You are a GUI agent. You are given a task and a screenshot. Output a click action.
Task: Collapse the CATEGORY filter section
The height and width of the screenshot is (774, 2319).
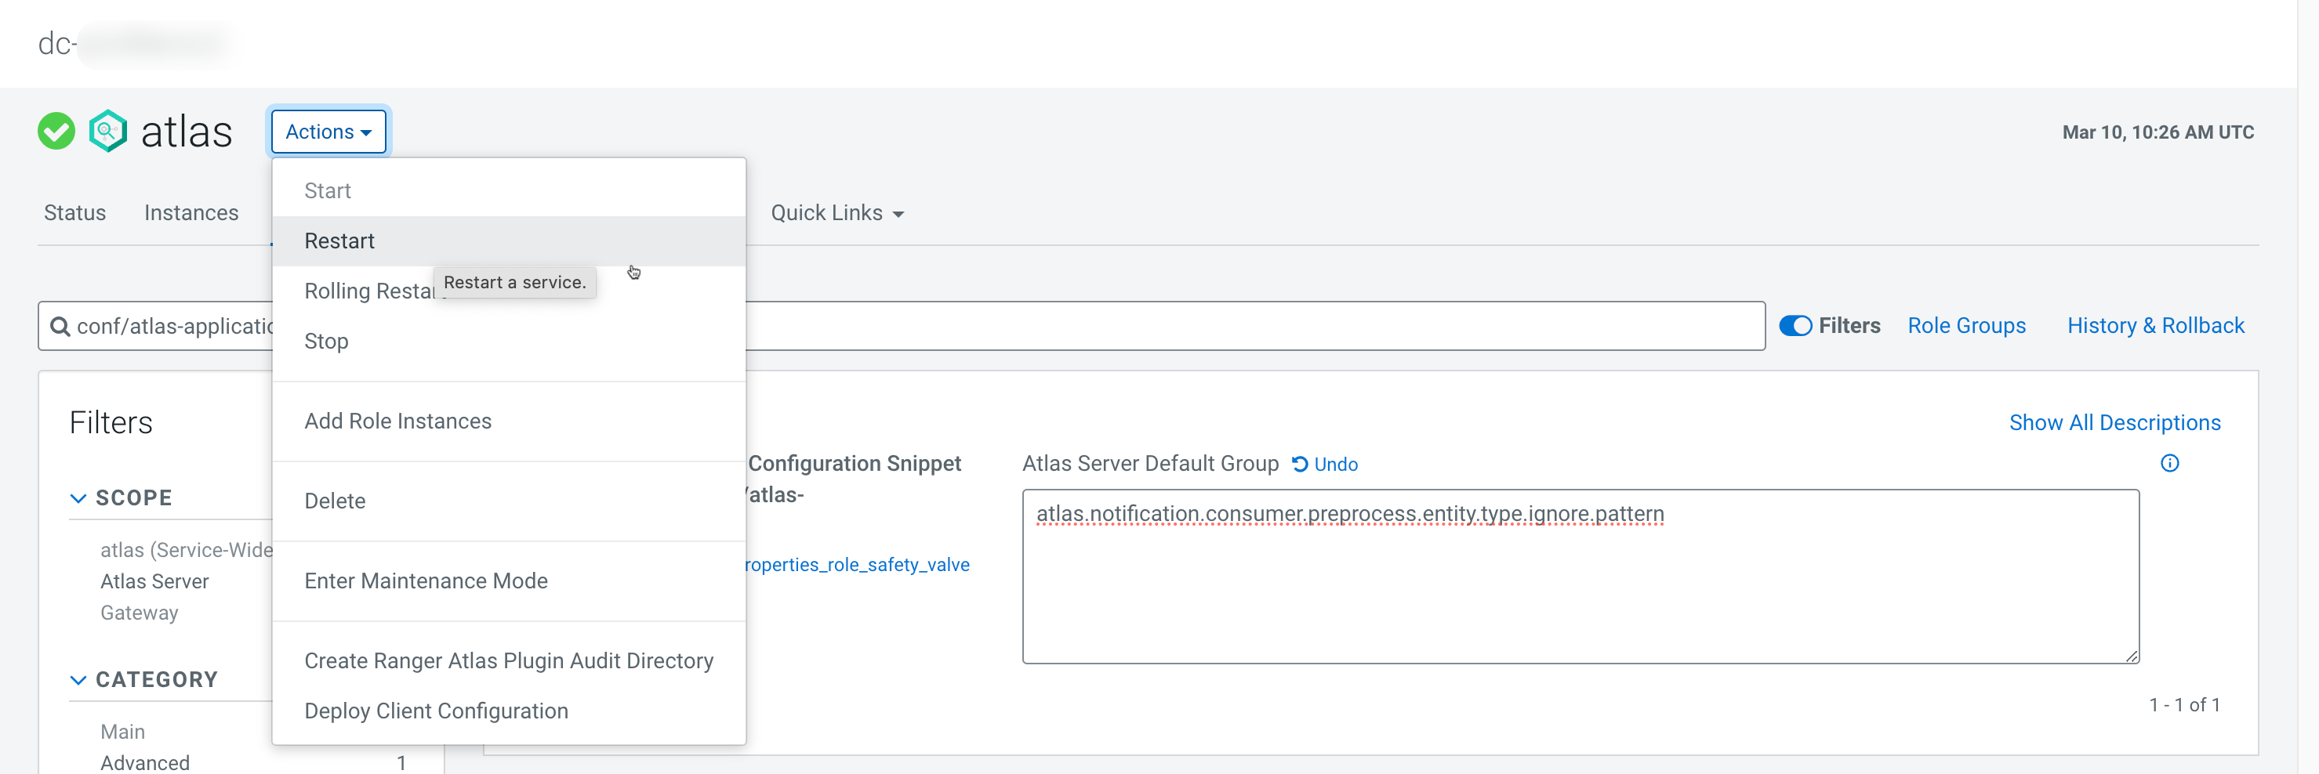click(x=79, y=681)
